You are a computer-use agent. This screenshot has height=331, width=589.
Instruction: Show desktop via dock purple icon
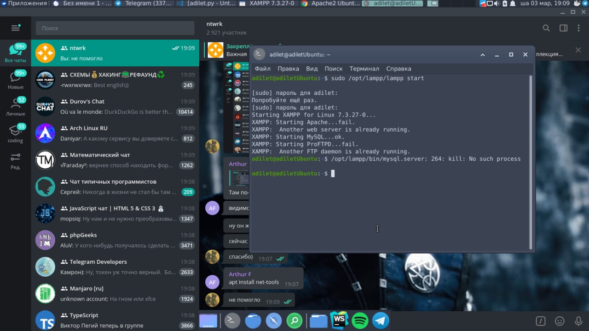point(208,321)
